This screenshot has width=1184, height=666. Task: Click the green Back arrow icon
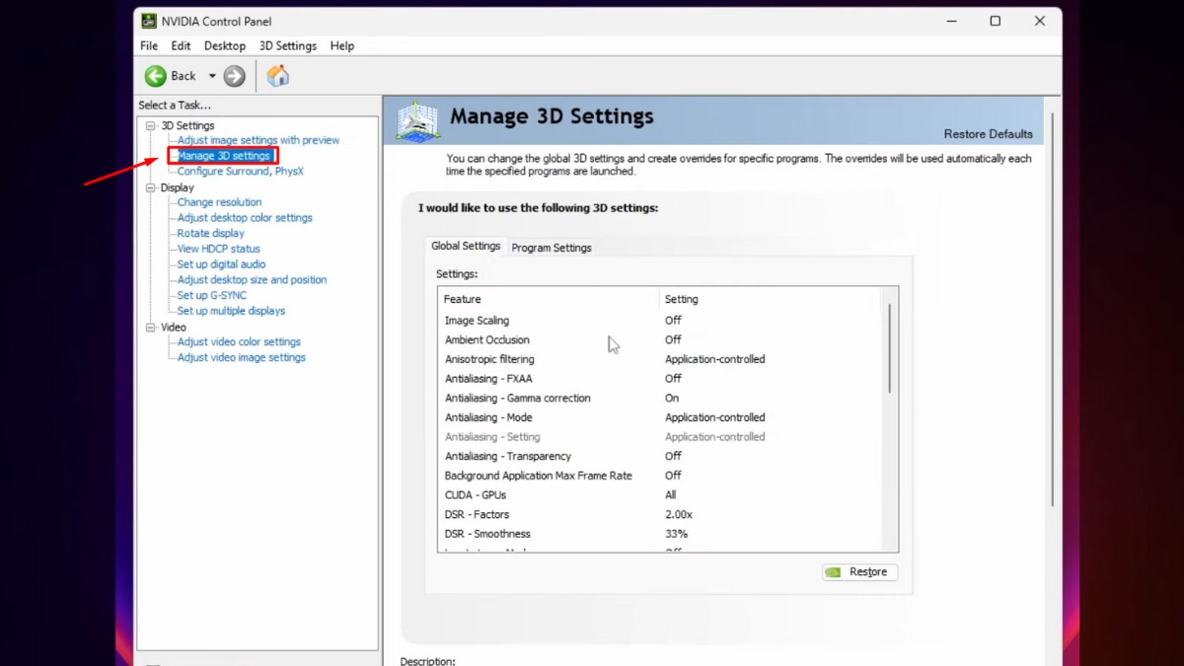pyautogui.click(x=156, y=76)
